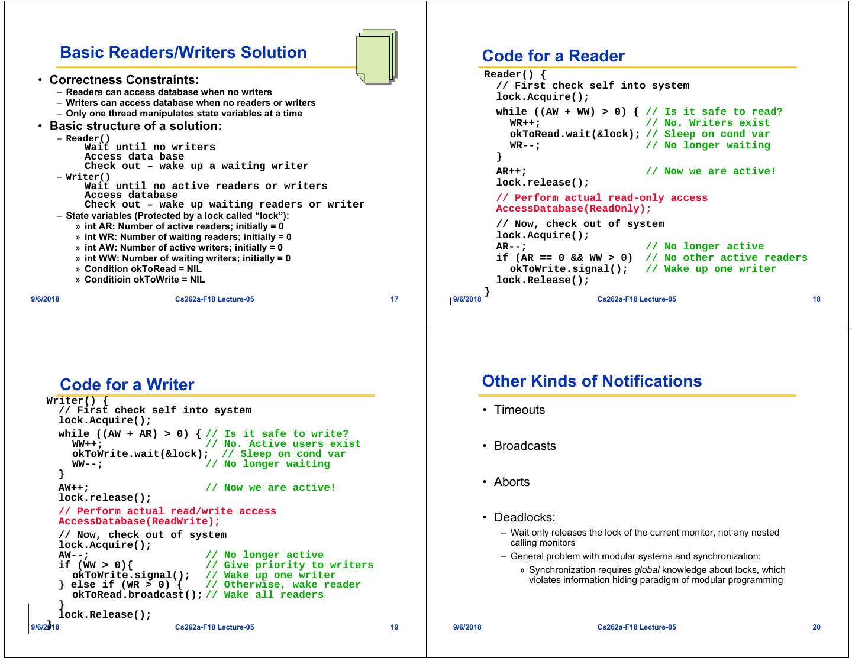Image resolution: width=852 pixels, height=658 pixels.
Task: Select the 'Code for a Reader' heading
Action: [553, 56]
